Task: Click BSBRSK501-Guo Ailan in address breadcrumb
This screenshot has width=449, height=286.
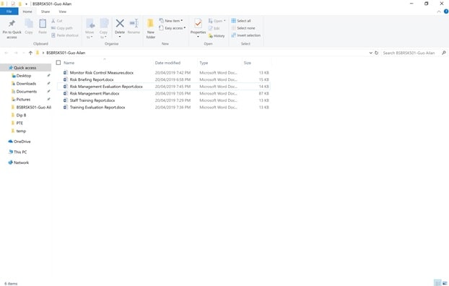Action: click(x=66, y=53)
